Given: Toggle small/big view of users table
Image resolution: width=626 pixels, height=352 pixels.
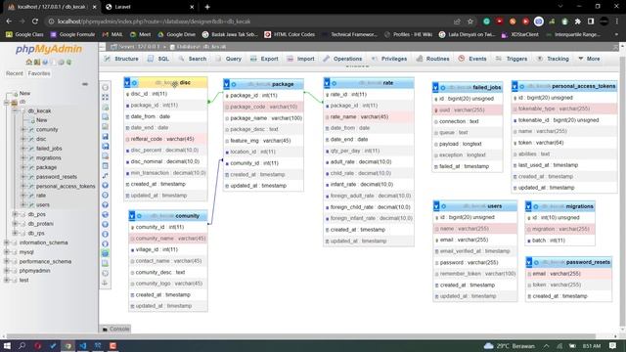Looking at the screenshot, I should 436,206.
